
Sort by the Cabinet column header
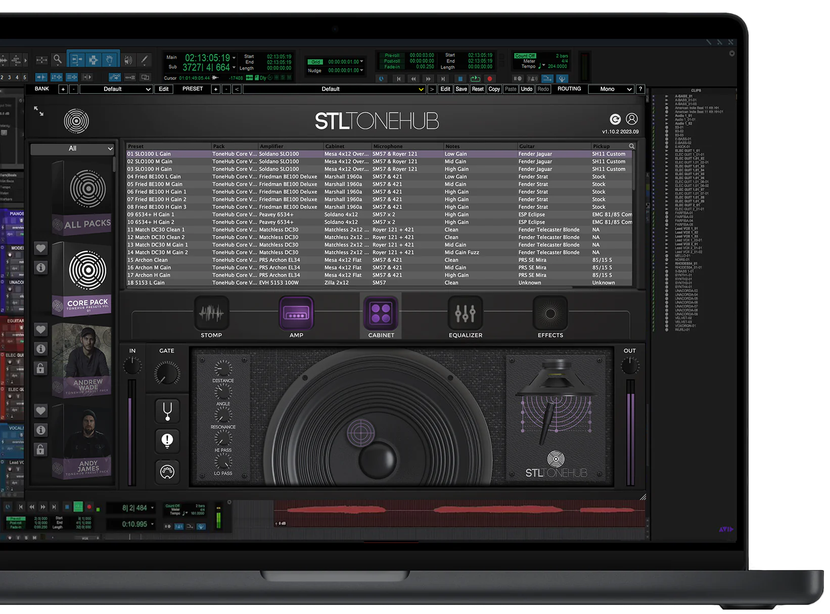pos(347,146)
